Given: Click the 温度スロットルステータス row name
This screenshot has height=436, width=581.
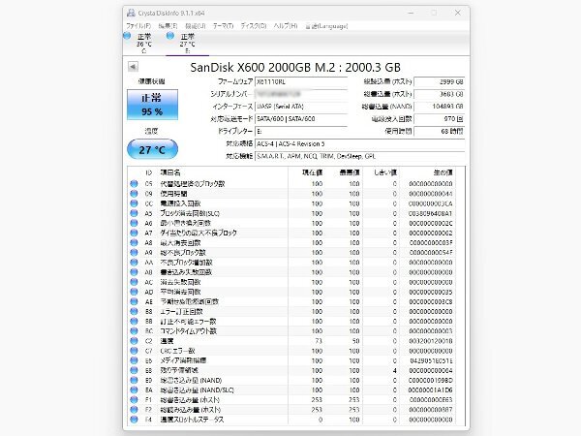Looking at the screenshot, I should (192, 420).
